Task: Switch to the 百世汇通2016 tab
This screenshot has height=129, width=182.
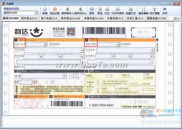Action: pyautogui.click(x=135, y=18)
